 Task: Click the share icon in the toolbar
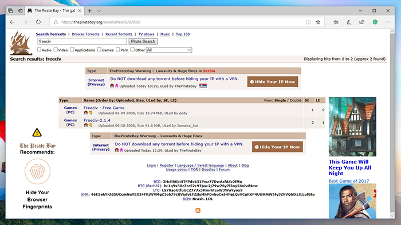click(x=361, y=22)
